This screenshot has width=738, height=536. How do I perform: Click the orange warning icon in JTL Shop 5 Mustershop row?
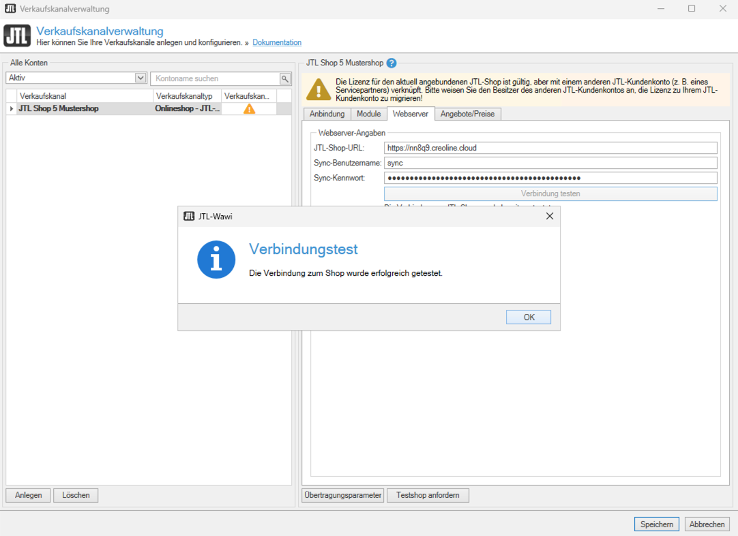point(249,108)
